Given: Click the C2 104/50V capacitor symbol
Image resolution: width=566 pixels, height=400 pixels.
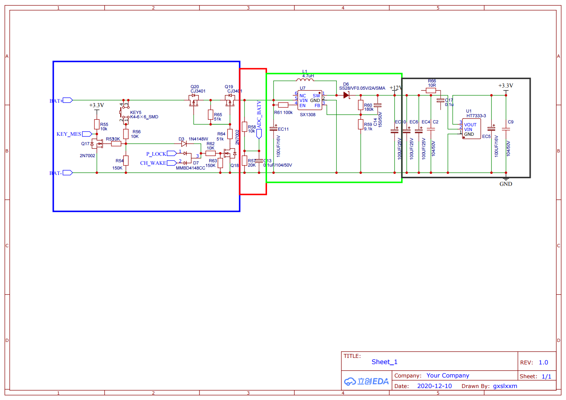Looking at the screenshot, I should 431,129.
